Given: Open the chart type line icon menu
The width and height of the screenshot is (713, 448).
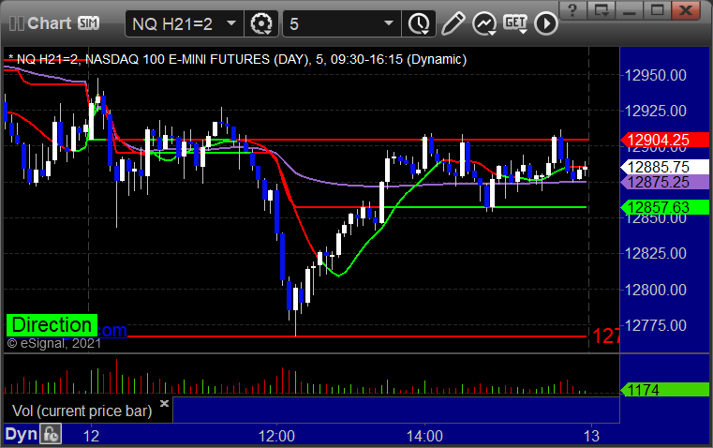Looking at the screenshot, I should (x=483, y=24).
